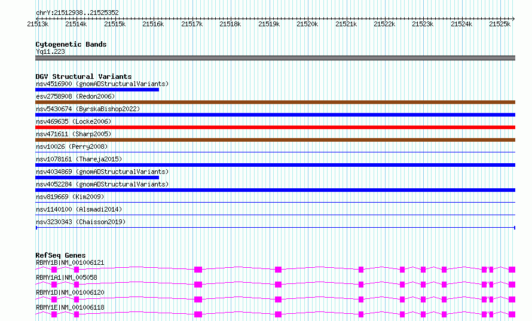Viewport: 532px width, 321px height.
Task: Click the Yq11.223 band label
Action: (x=50, y=51)
